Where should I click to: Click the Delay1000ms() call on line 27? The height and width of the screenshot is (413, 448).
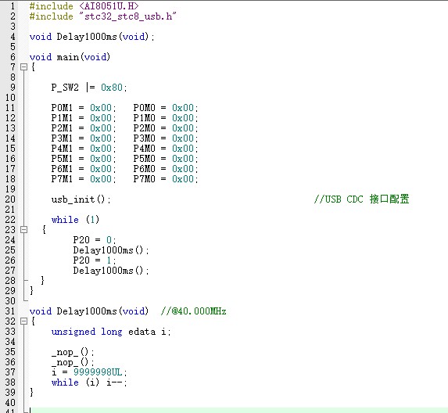pos(111,271)
